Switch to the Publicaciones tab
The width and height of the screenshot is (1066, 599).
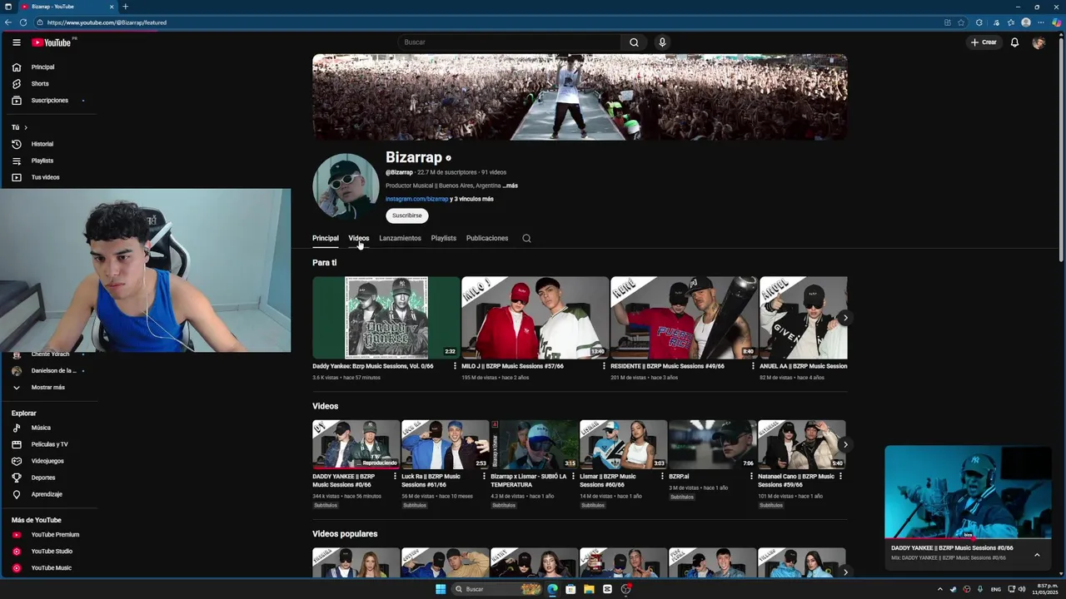pos(487,239)
